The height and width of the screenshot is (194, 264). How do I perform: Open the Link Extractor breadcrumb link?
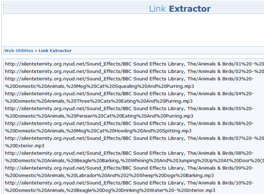[55, 51]
